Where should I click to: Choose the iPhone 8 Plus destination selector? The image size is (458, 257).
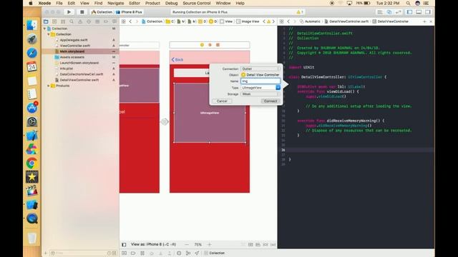(x=129, y=12)
